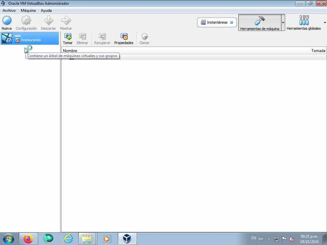Click the Nueva (new machine) icon
Viewport: 327px width, 245px height.
click(7, 20)
